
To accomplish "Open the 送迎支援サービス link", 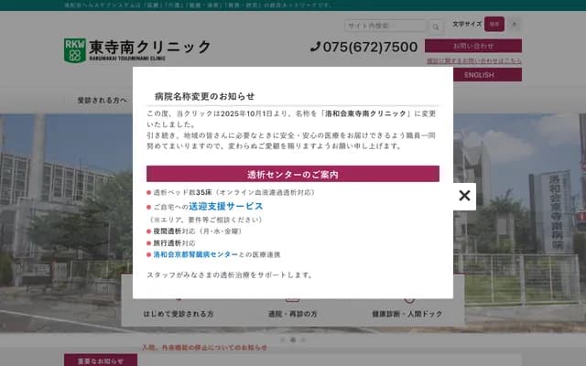I will (x=225, y=207).
